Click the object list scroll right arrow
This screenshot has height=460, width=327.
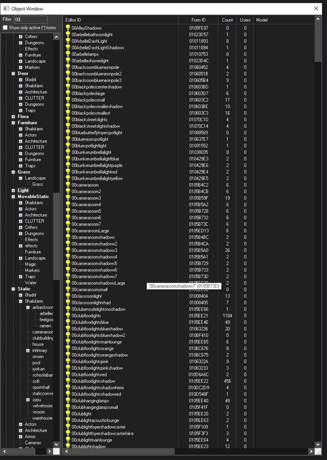[x=311, y=451]
